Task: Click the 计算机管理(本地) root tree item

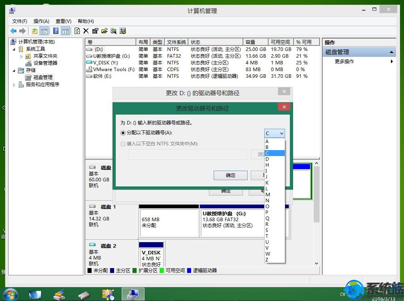Action: point(36,42)
